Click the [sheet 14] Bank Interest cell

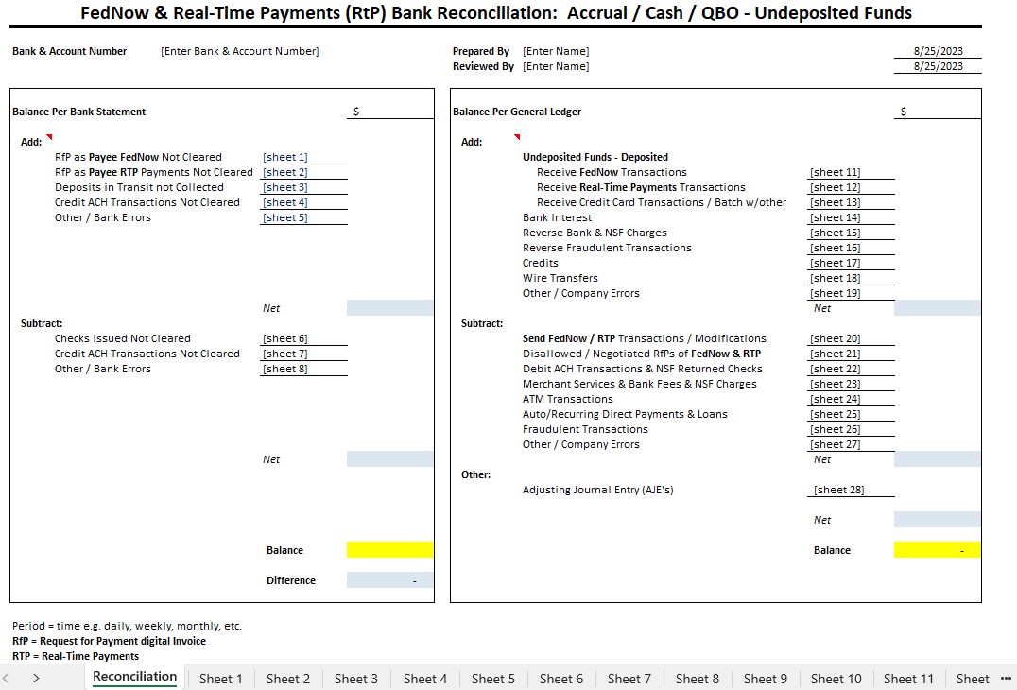click(x=851, y=217)
